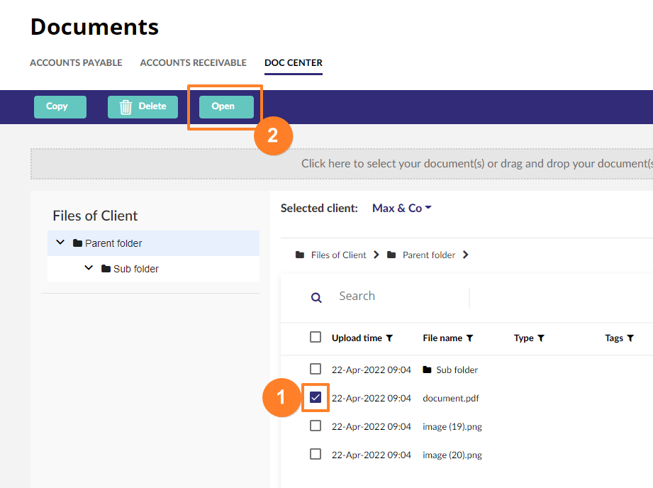Image resolution: width=653 pixels, height=488 pixels.
Task: Check the image (19).png row checkbox
Action: click(316, 426)
